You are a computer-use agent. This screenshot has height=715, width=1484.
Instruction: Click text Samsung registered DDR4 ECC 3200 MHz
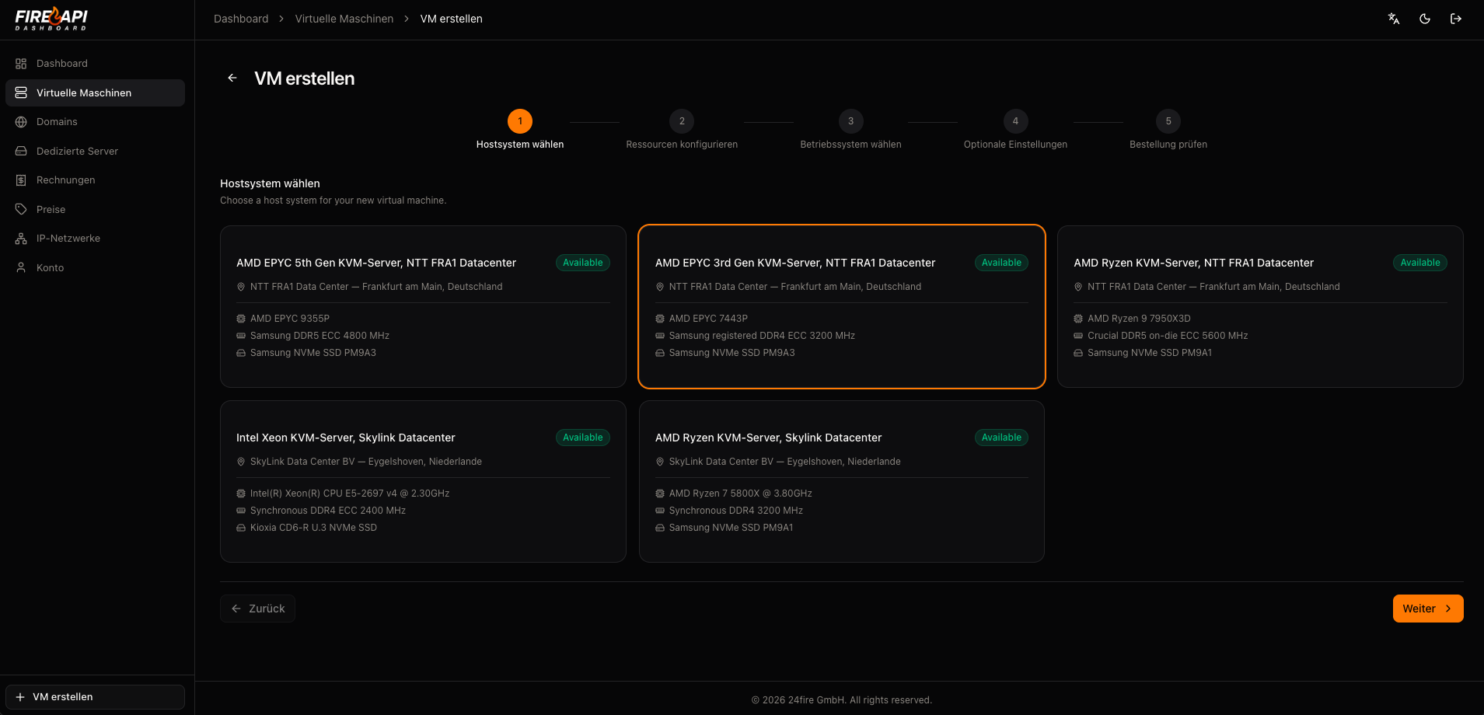click(762, 336)
